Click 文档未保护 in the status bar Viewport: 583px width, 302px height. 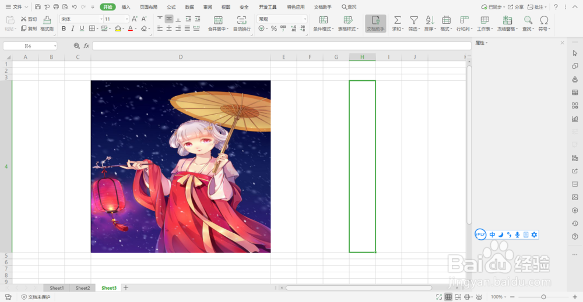36,297
